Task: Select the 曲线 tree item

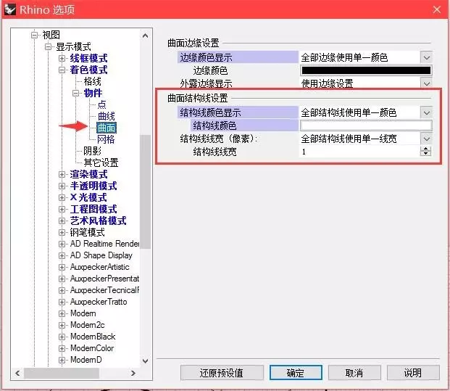Action: pos(107,116)
